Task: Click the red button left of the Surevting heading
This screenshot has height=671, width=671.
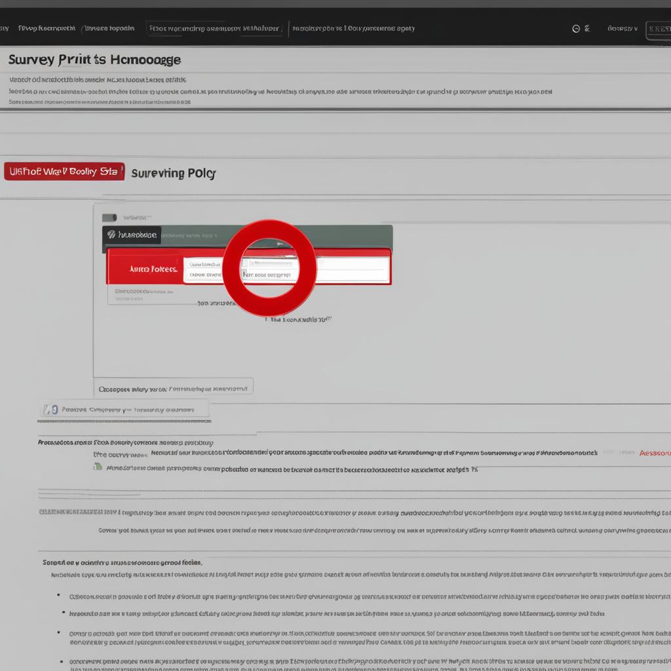Action: [x=64, y=171]
